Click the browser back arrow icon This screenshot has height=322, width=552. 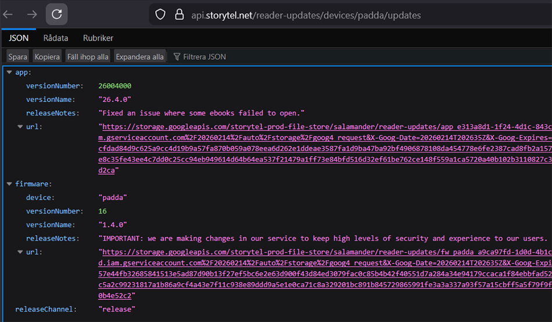click(8, 15)
